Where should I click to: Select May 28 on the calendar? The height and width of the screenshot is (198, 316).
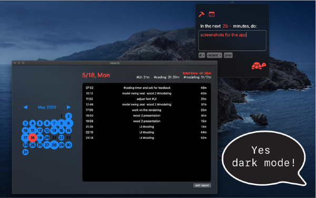[x=54, y=145]
